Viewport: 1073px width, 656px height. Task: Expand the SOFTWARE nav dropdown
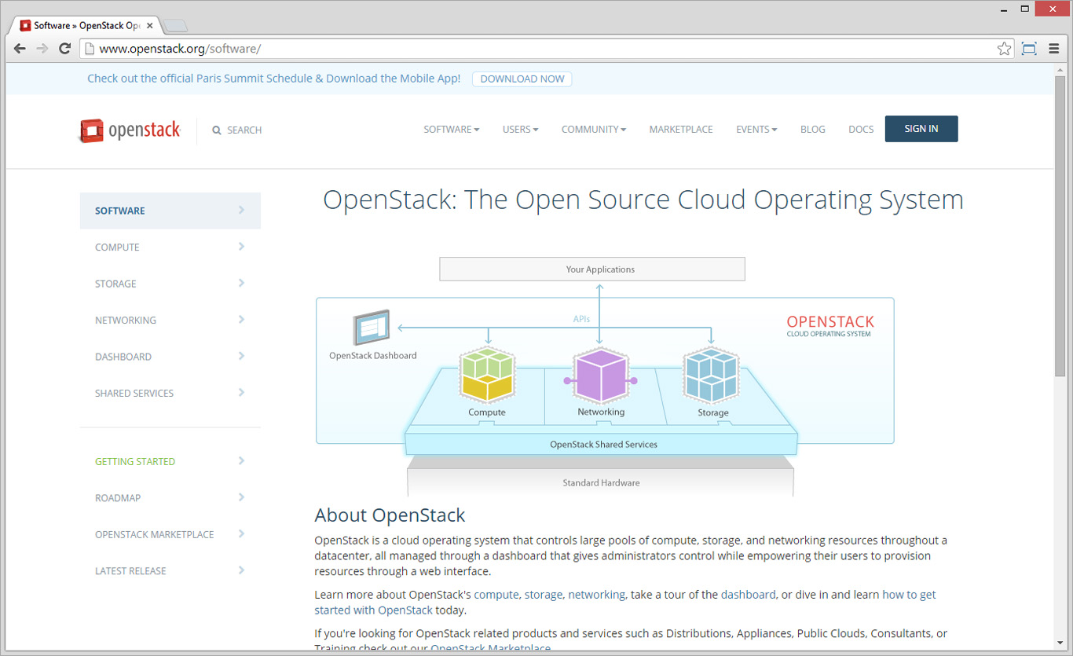(x=451, y=130)
